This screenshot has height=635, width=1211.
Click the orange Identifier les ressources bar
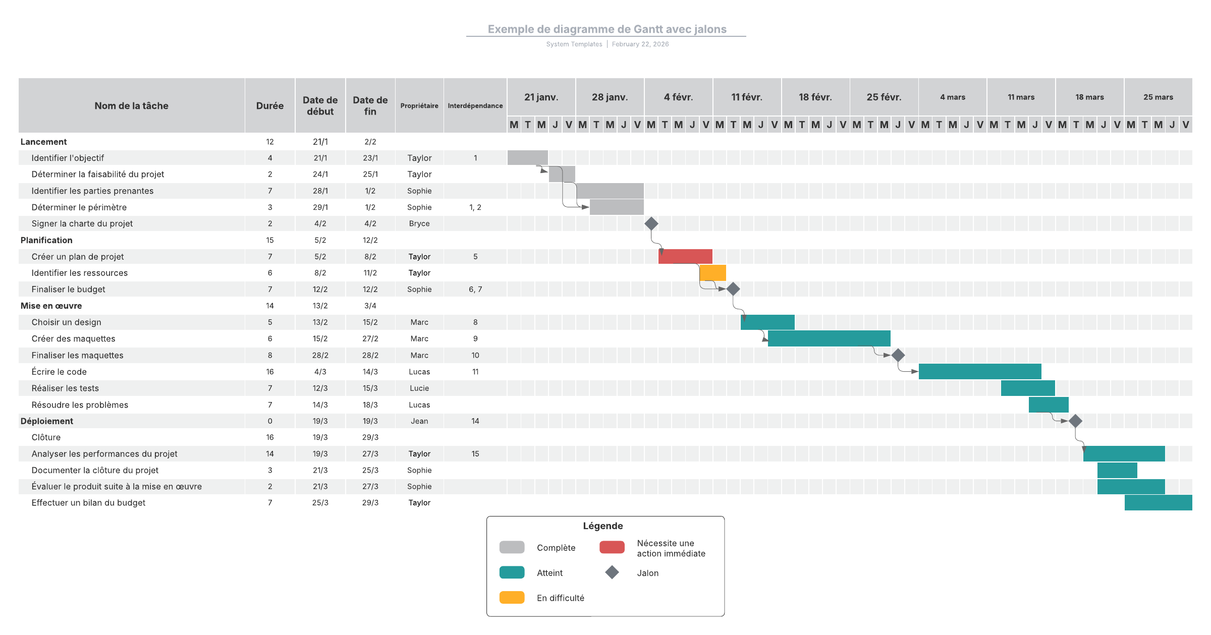pos(713,273)
